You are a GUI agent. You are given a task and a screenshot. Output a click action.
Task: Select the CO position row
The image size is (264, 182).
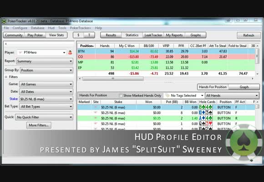point(166,57)
